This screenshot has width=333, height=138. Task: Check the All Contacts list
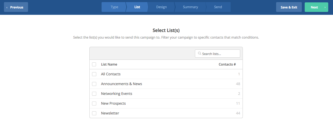[x=94, y=74]
